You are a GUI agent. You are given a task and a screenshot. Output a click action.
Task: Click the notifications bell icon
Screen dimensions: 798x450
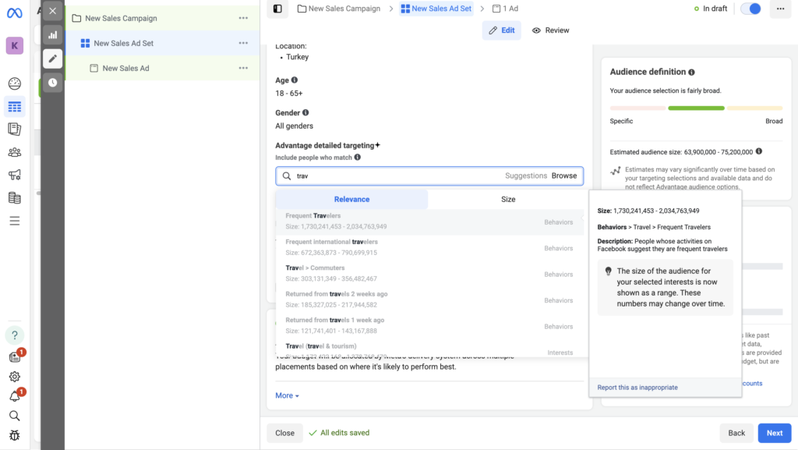[14, 396]
